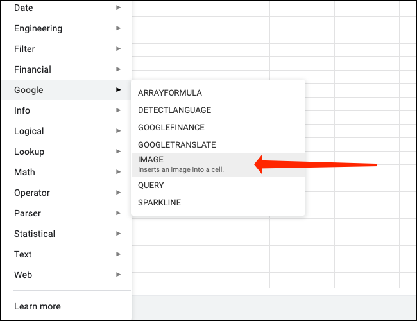Viewport: 417px width, 321px height.
Task: Expand the Parser submenu arrow
Action: point(118,213)
